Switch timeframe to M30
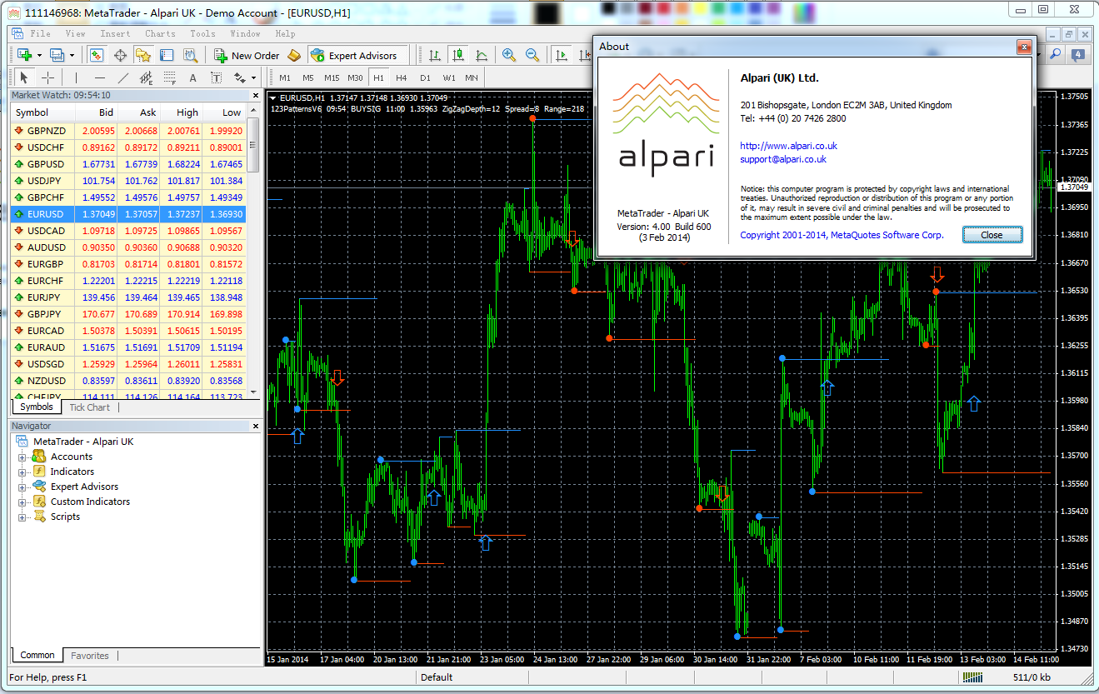Viewport: 1099px width, 694px height. (355, 77)
